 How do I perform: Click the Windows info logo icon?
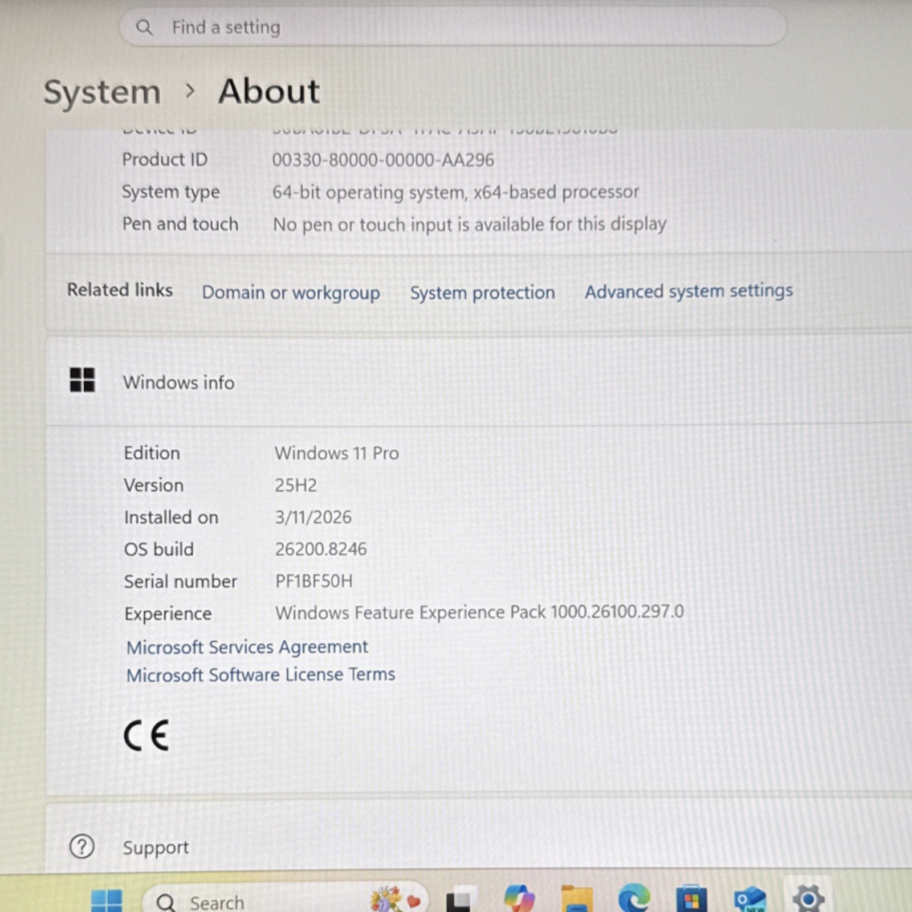click(x=82, y=380)
